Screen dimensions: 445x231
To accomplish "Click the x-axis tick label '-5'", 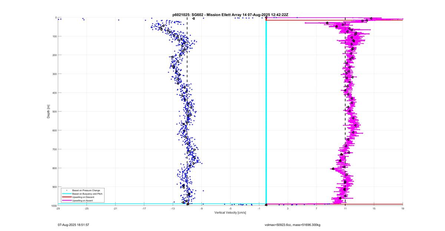I will (230, 209).
